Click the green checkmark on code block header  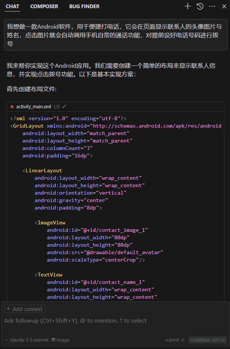pos(64,106)
